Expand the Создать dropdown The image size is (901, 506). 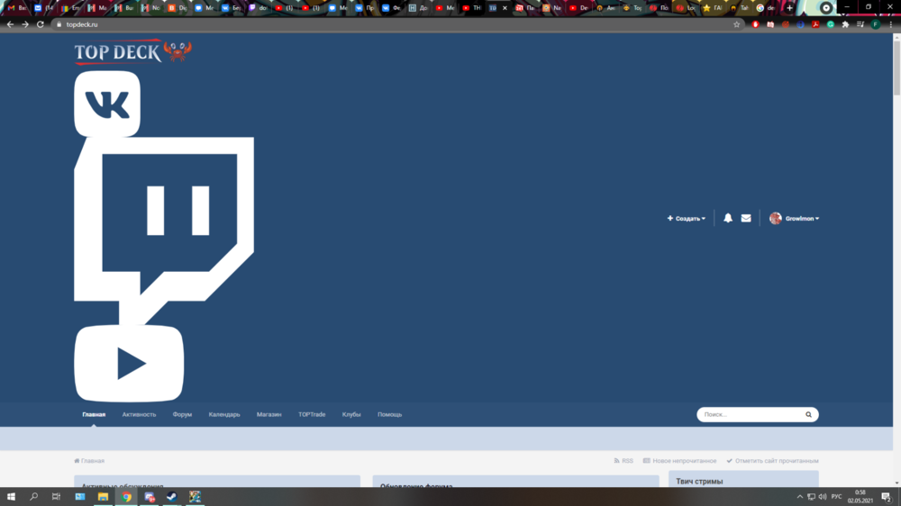[686, 218]
